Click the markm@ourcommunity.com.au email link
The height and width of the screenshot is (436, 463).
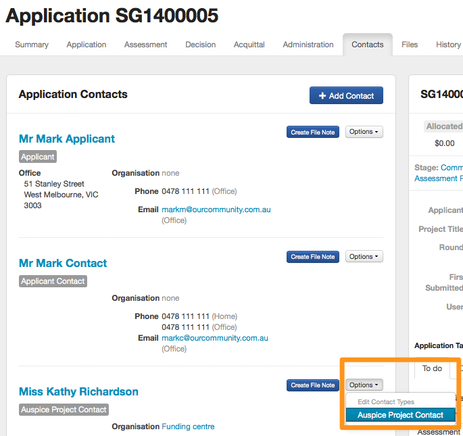(216, 210)
